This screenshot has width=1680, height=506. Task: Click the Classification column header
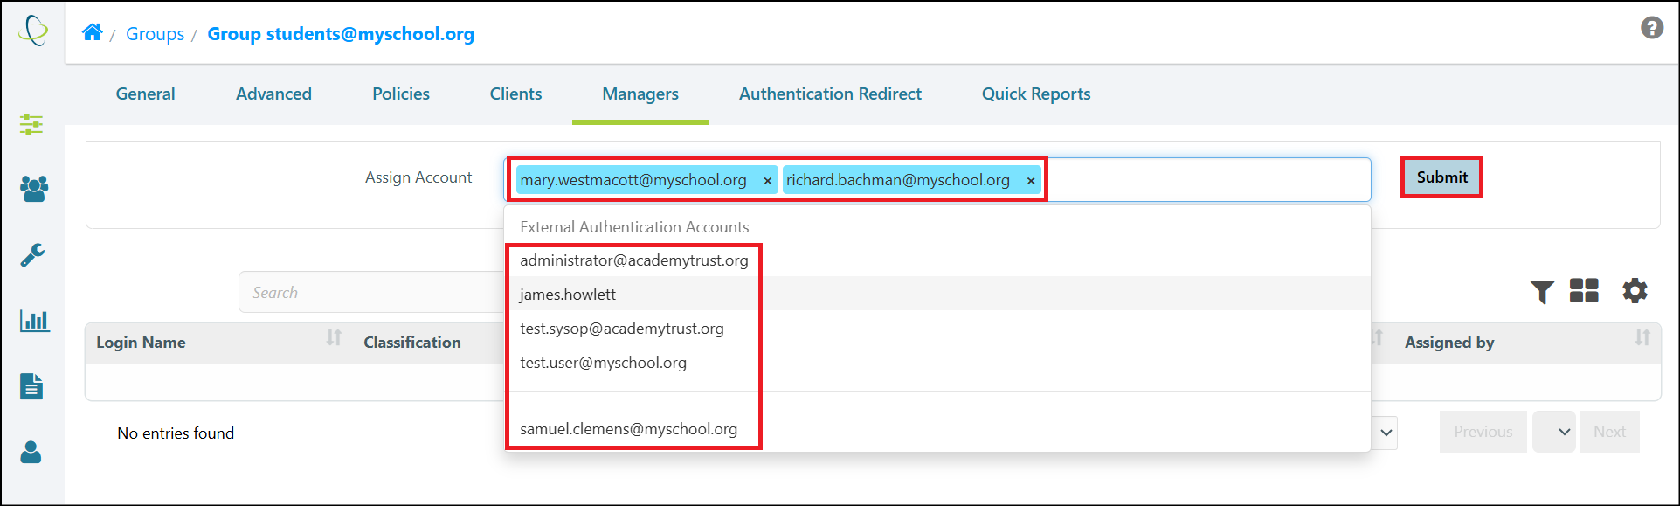click(412, 343)
